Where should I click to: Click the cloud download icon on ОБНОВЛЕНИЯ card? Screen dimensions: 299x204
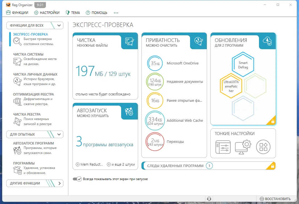(x=267, y=41)
